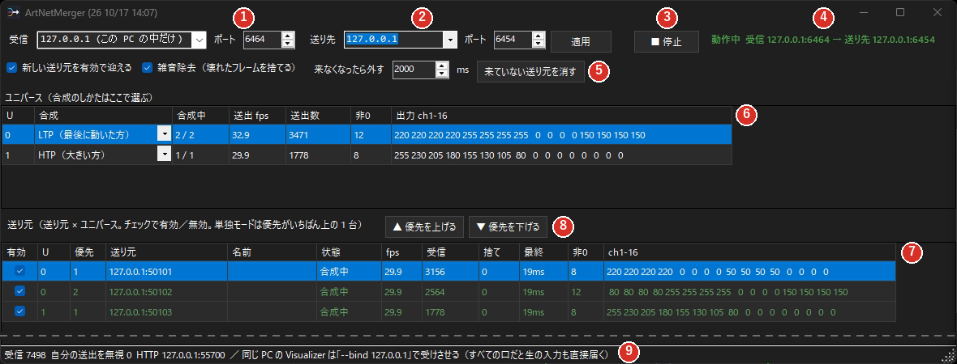The image size is (957, 364).
Task: Click 来ていない送り元を消す button
Action: click(x=530, y=70)
